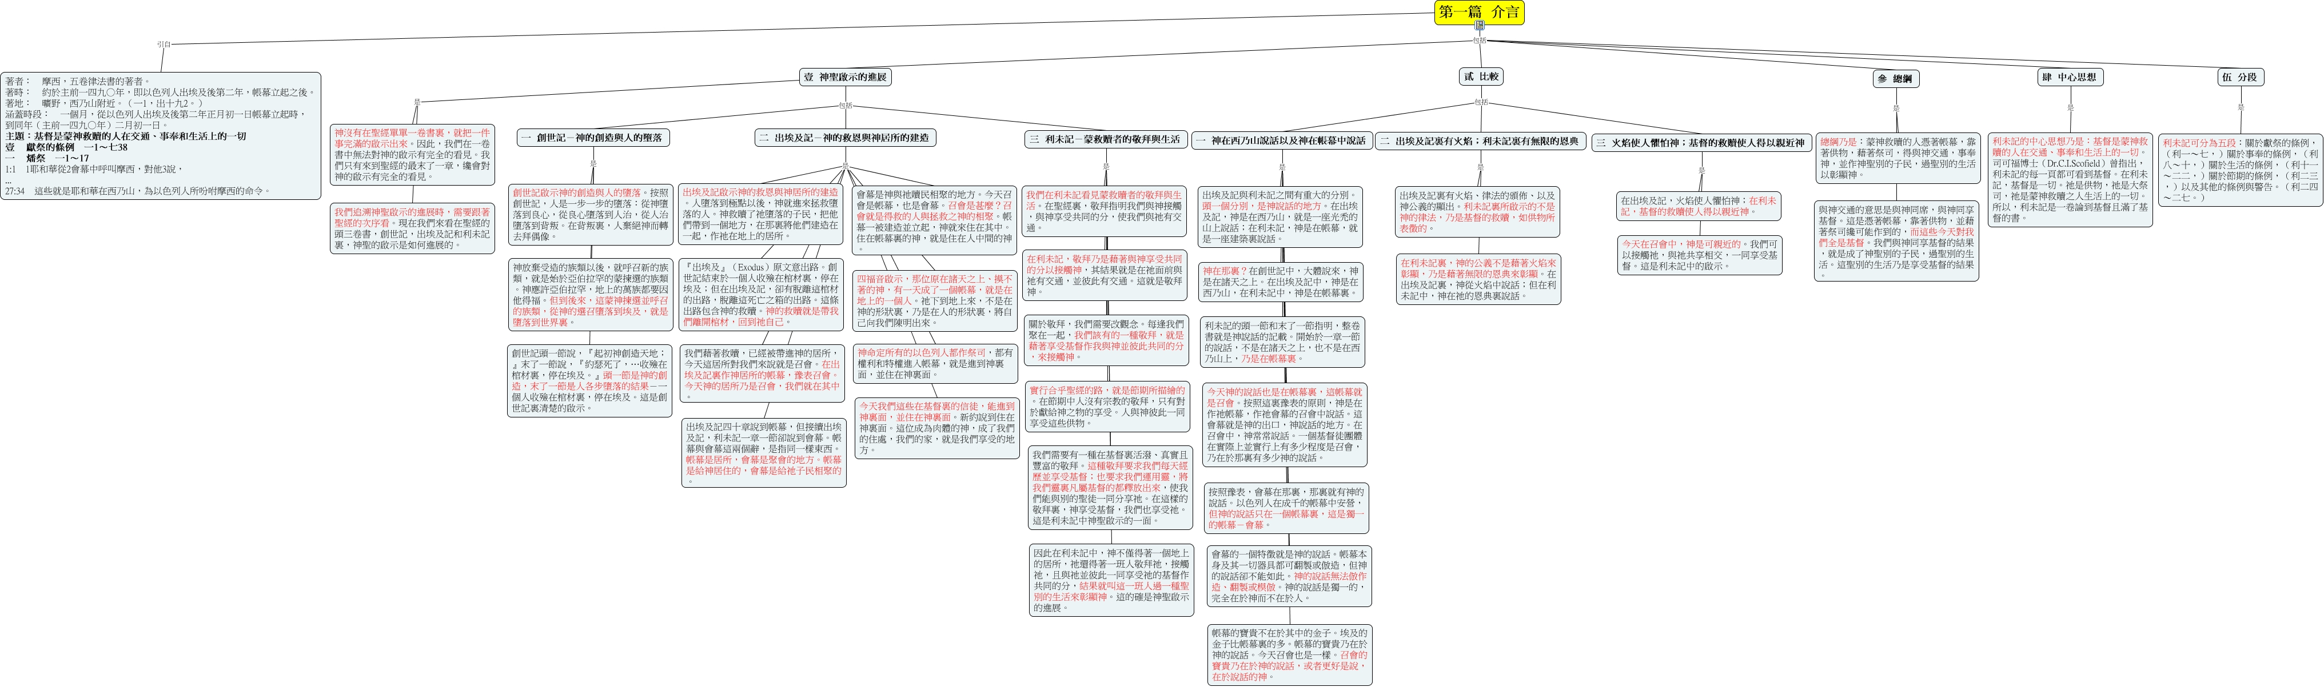Select the node 伍 分段
Viewport: 2324px width, 687px height.
click(2240, 77)
